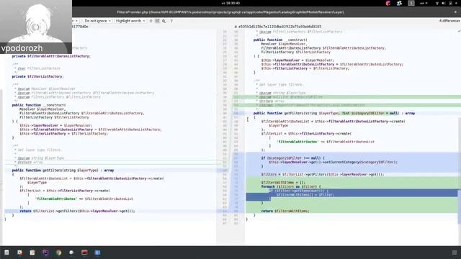Click the purple PhpStorm taskbar icon
Viewport: 461px width, 259px height.
click(x=45, y=253)
